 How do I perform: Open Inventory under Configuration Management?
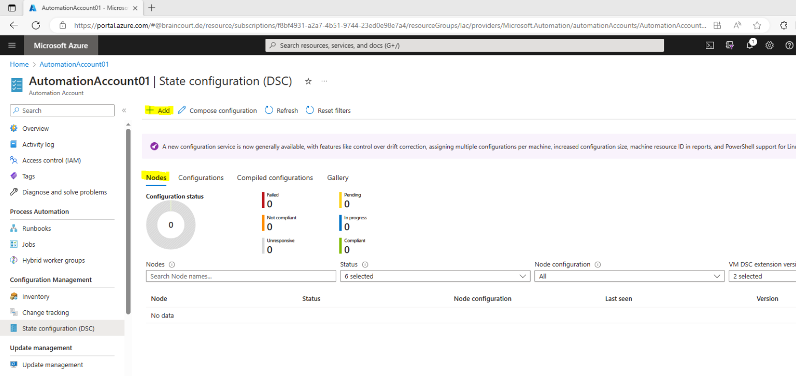pos(35,296)
